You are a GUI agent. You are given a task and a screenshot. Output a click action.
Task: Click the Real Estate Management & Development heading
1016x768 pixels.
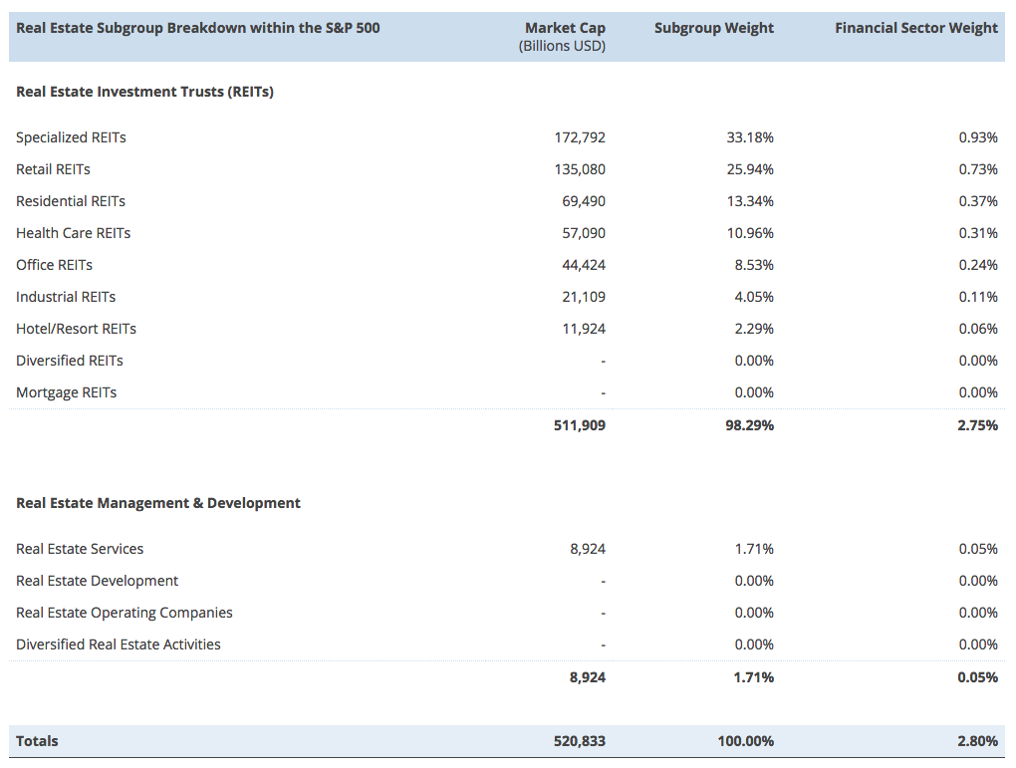(158, 503)
